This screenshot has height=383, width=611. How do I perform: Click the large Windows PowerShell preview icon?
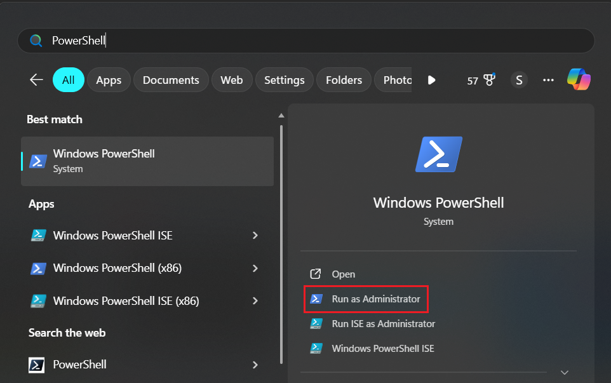[438, 154]
